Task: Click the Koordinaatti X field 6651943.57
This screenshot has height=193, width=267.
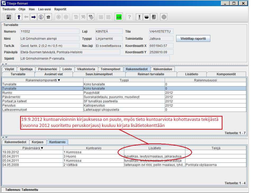Action: (x=161, y=46)
